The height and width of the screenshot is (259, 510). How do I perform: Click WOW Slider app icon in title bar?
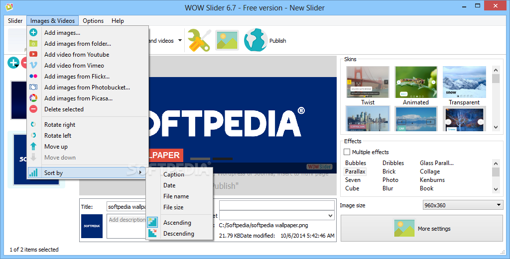click(x=8, y=7)
